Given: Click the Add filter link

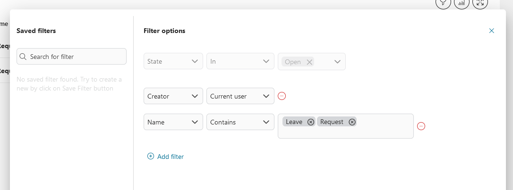Looking at the screenshot, I should click(x=165, y=157).
